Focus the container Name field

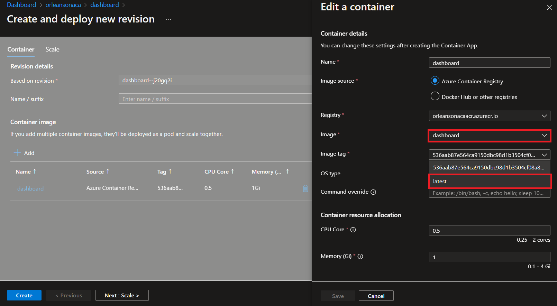tap(490, 63)
